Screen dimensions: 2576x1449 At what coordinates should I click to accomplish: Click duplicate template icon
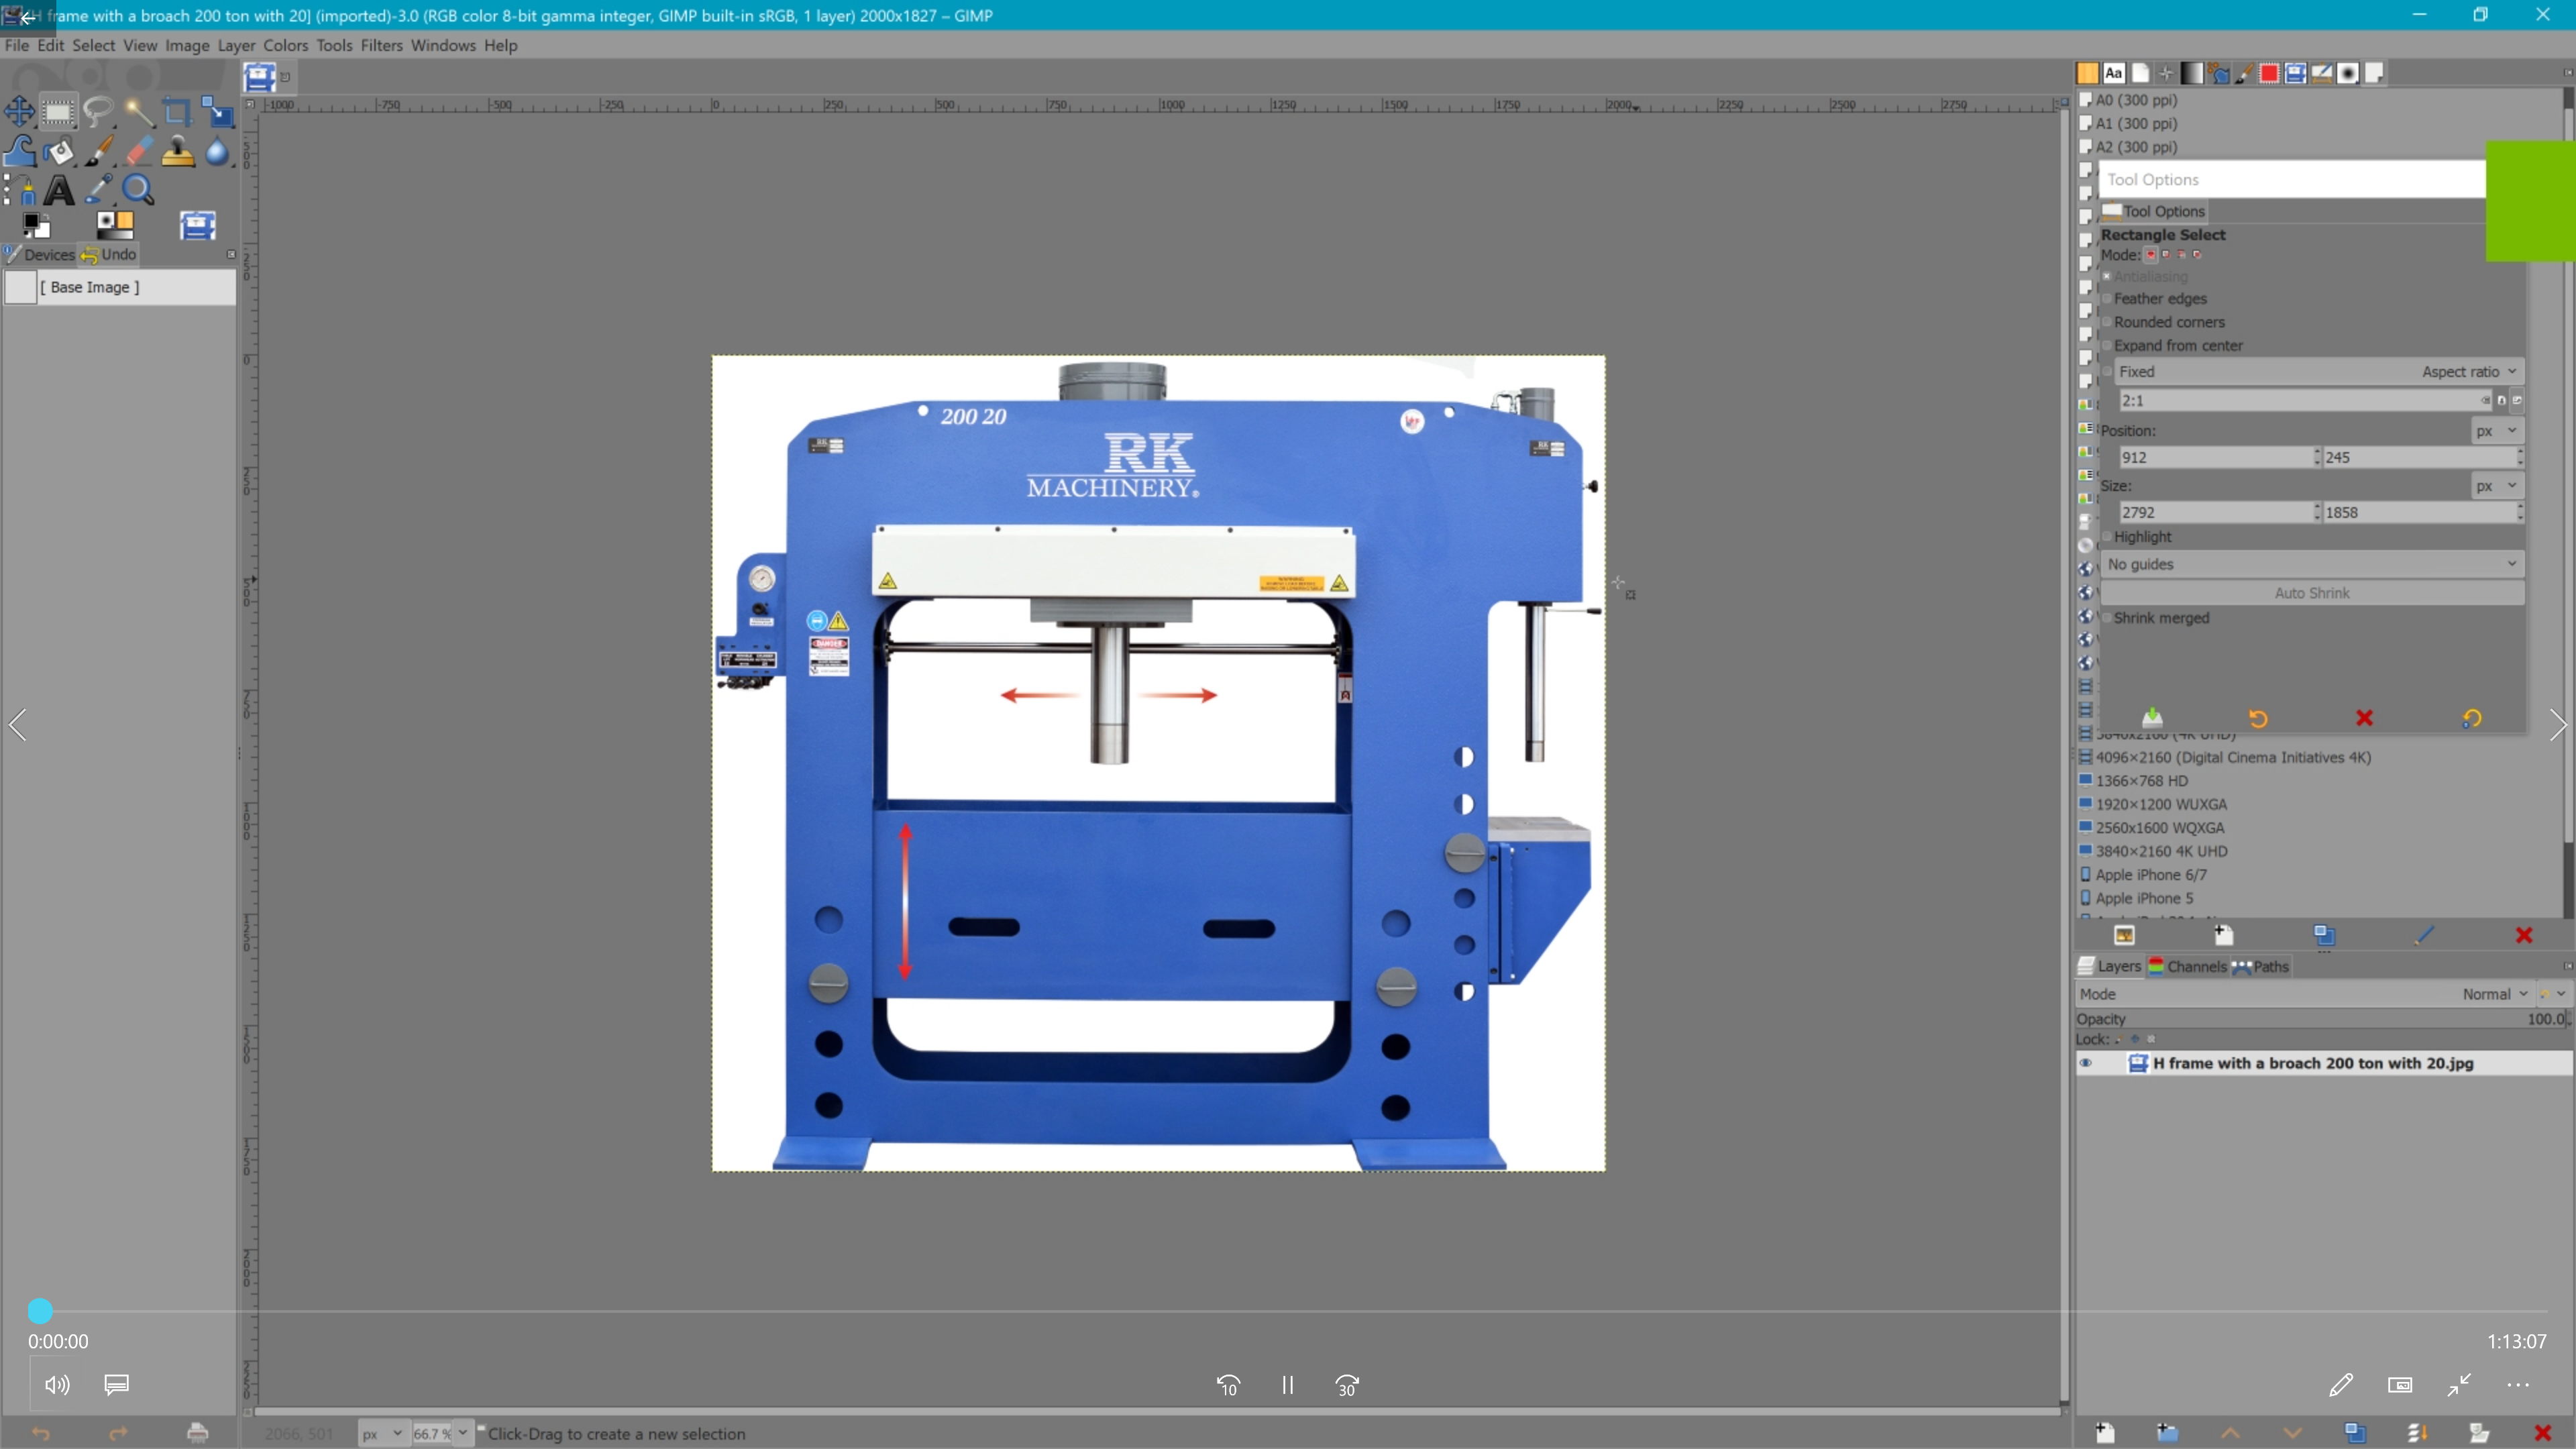(2324, 935)
